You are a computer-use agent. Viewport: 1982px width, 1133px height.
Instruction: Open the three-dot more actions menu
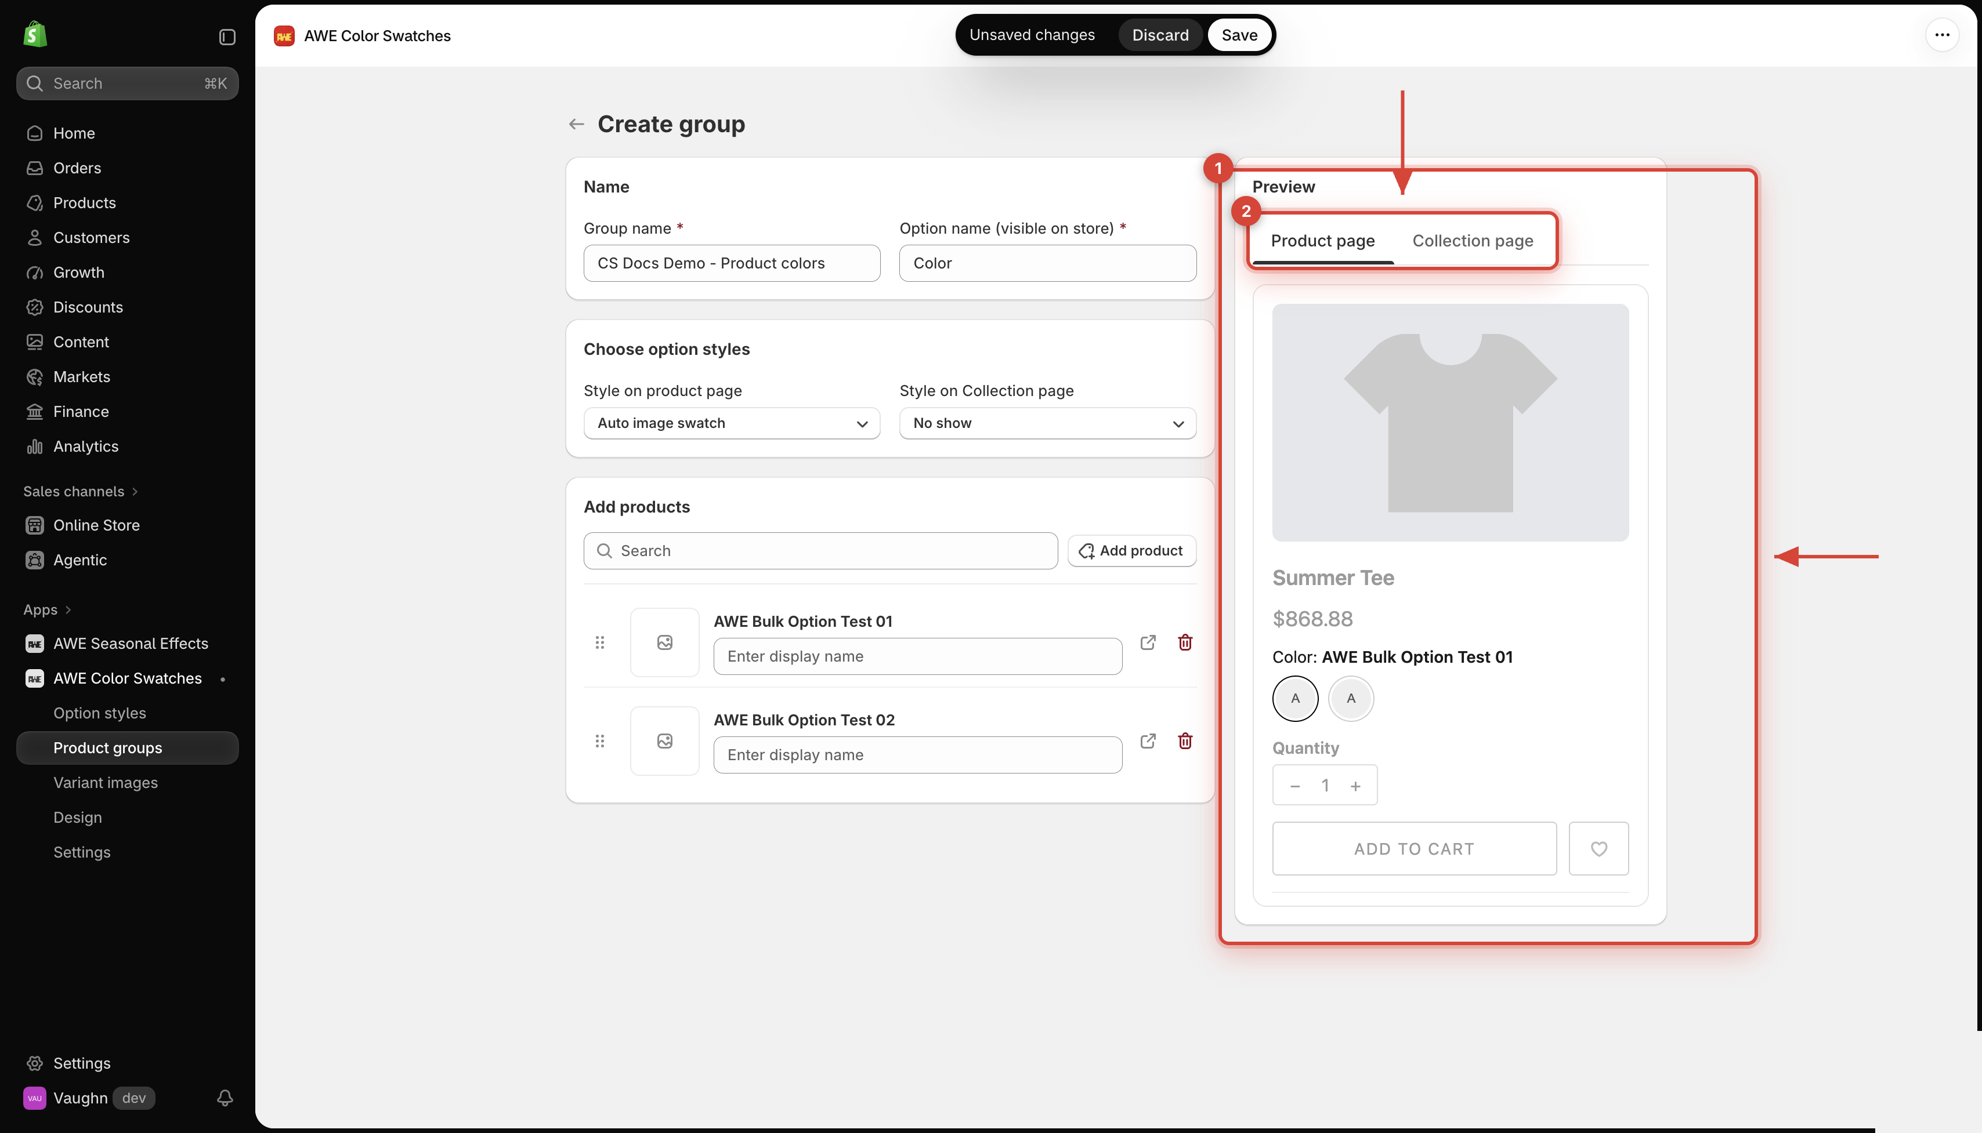[1941, 35]
